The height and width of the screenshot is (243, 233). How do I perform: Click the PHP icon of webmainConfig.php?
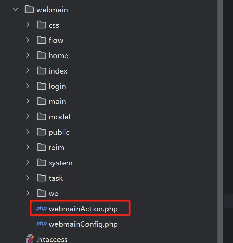pyautogui.click(x=41, y=224)
